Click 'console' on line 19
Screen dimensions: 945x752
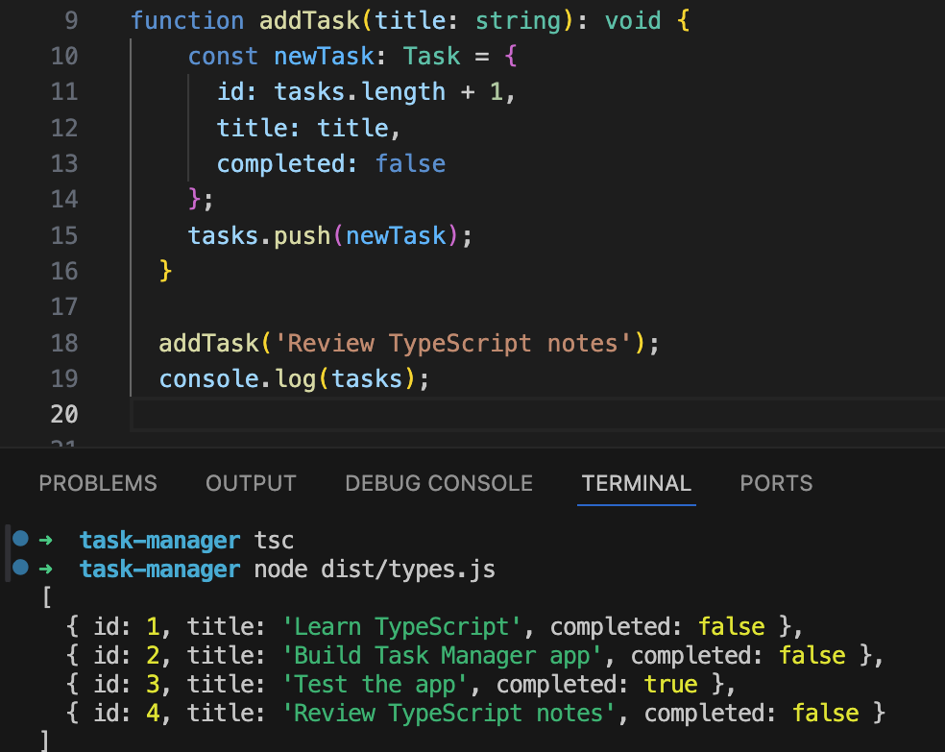pos(209,379)
